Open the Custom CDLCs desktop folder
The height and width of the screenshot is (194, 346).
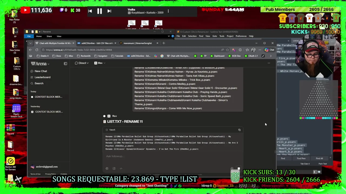pos(17,64)
